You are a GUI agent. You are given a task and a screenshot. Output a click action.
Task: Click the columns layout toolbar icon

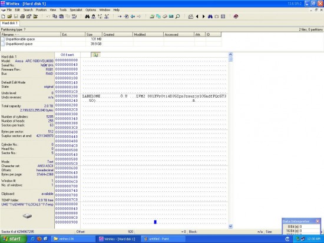[223, 16]
